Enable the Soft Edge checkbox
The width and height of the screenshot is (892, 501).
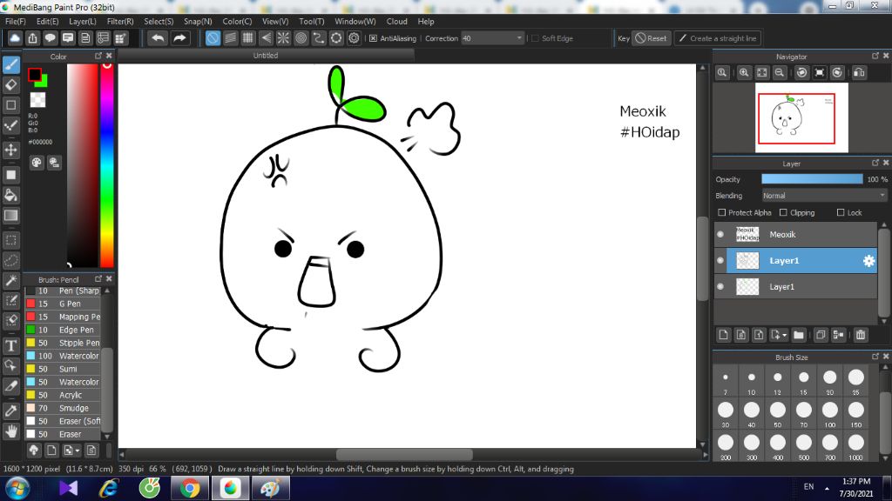pos(535,38)
